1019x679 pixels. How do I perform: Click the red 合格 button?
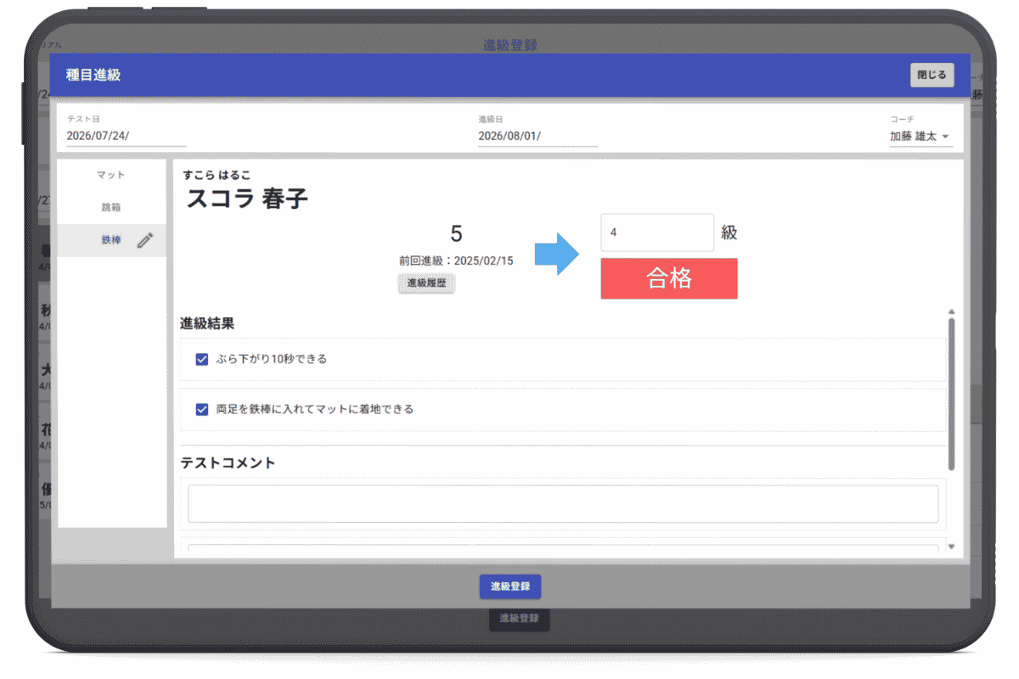(x=669, y=278)
